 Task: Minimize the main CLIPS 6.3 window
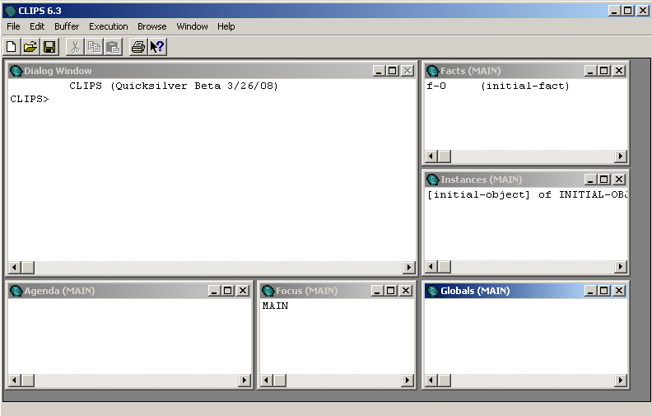click(x=614, y=11)
